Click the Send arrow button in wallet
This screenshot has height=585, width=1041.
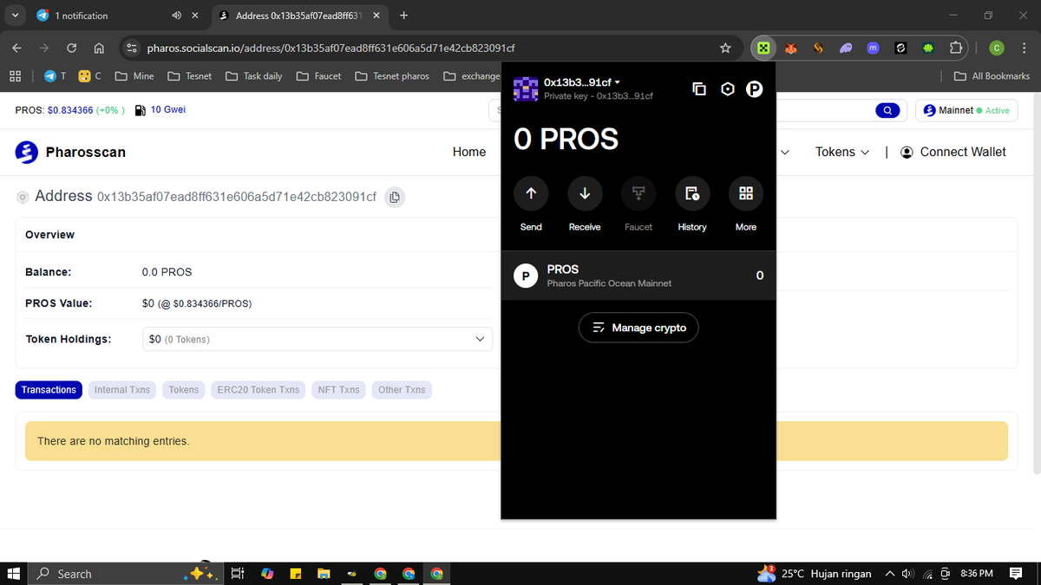pos(531,193)
